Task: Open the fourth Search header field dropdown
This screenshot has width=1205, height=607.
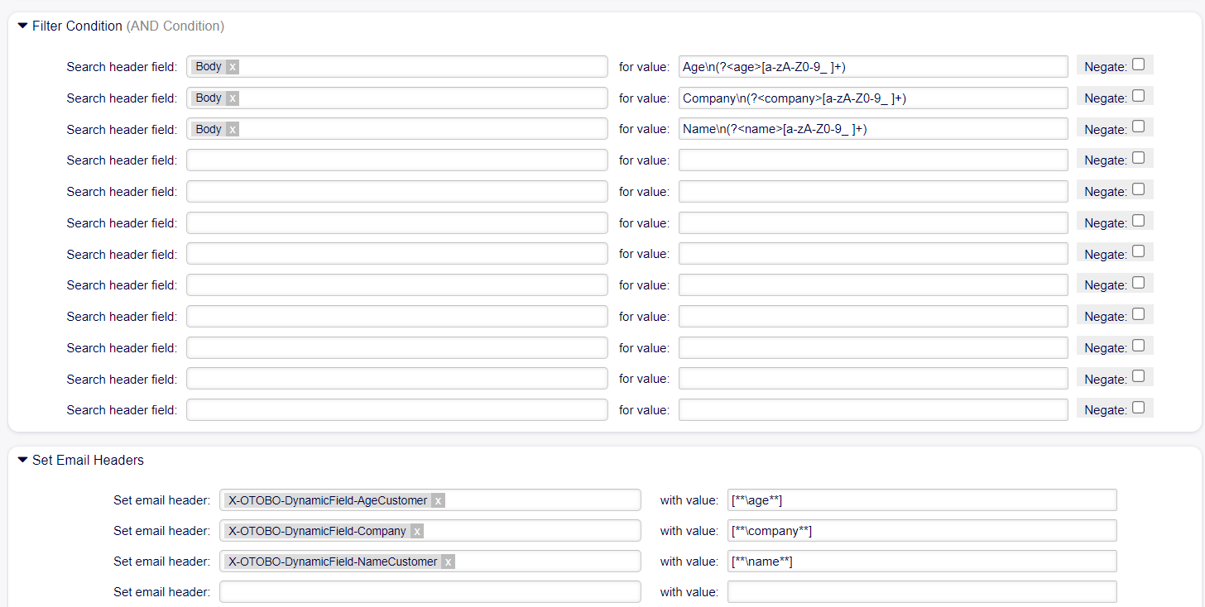Action: [x=396, y=160]
